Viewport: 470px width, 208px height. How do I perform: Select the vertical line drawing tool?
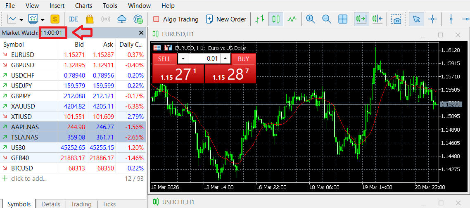(451, 19)
